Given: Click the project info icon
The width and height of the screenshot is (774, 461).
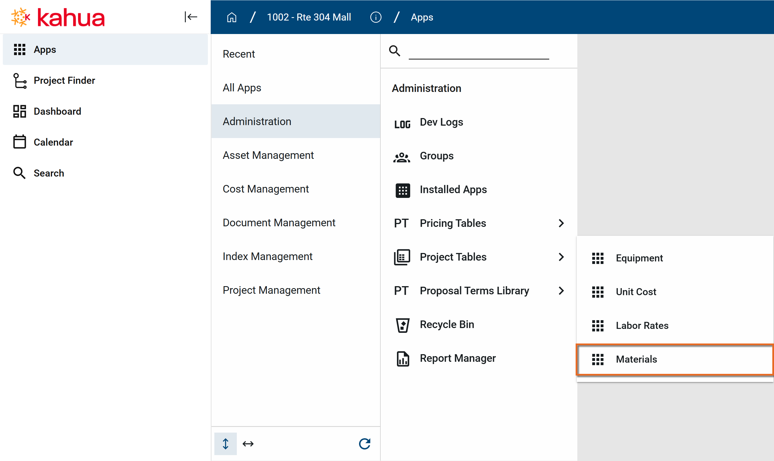Looking at the screenshot, I should tap(376, 17).
